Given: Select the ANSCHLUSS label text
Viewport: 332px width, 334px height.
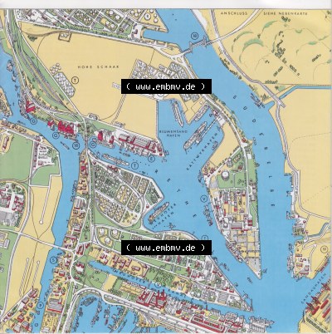Looking at the screenshot, I should (x=234, y=13).
